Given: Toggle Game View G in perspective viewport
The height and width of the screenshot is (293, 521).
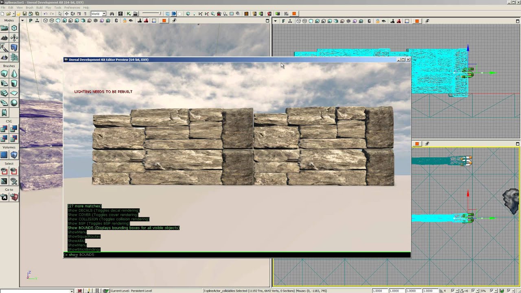Looking at the screenshot, I should [x=116, y=21].
